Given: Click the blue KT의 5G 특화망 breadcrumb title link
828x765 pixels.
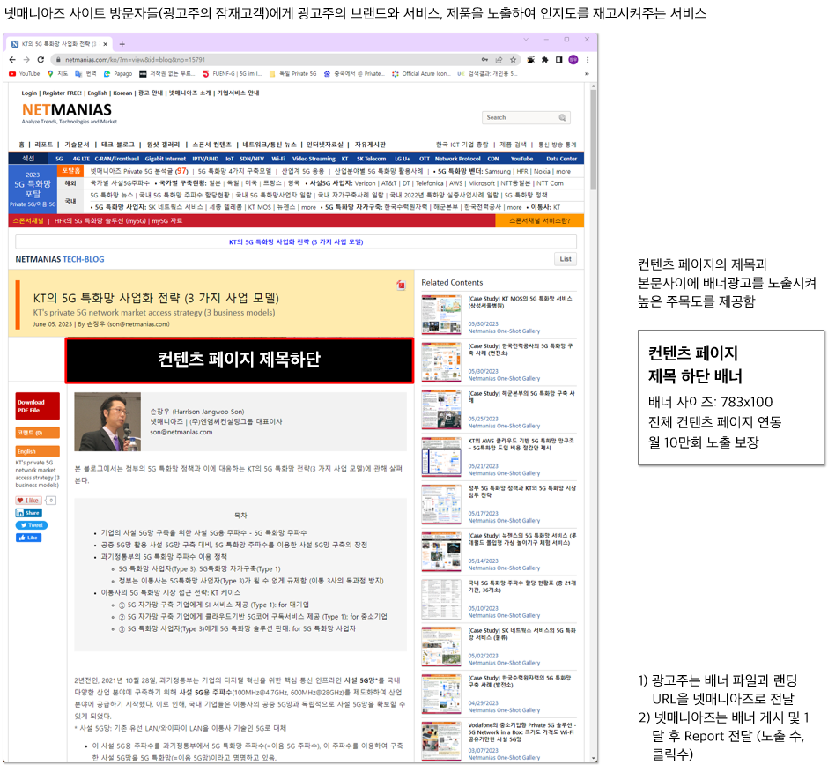Looking at the screenshot, I should pyautogui.click(x=296, y=242).
